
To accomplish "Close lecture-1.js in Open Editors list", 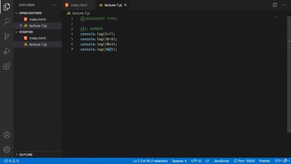I will click(x=21, y=26).
